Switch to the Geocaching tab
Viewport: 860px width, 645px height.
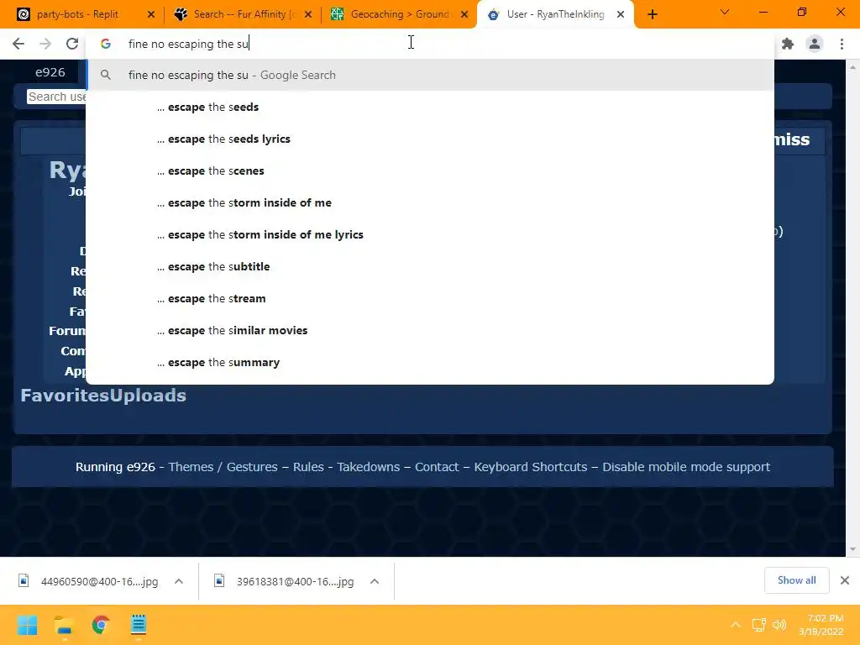(x=400, y=15)
